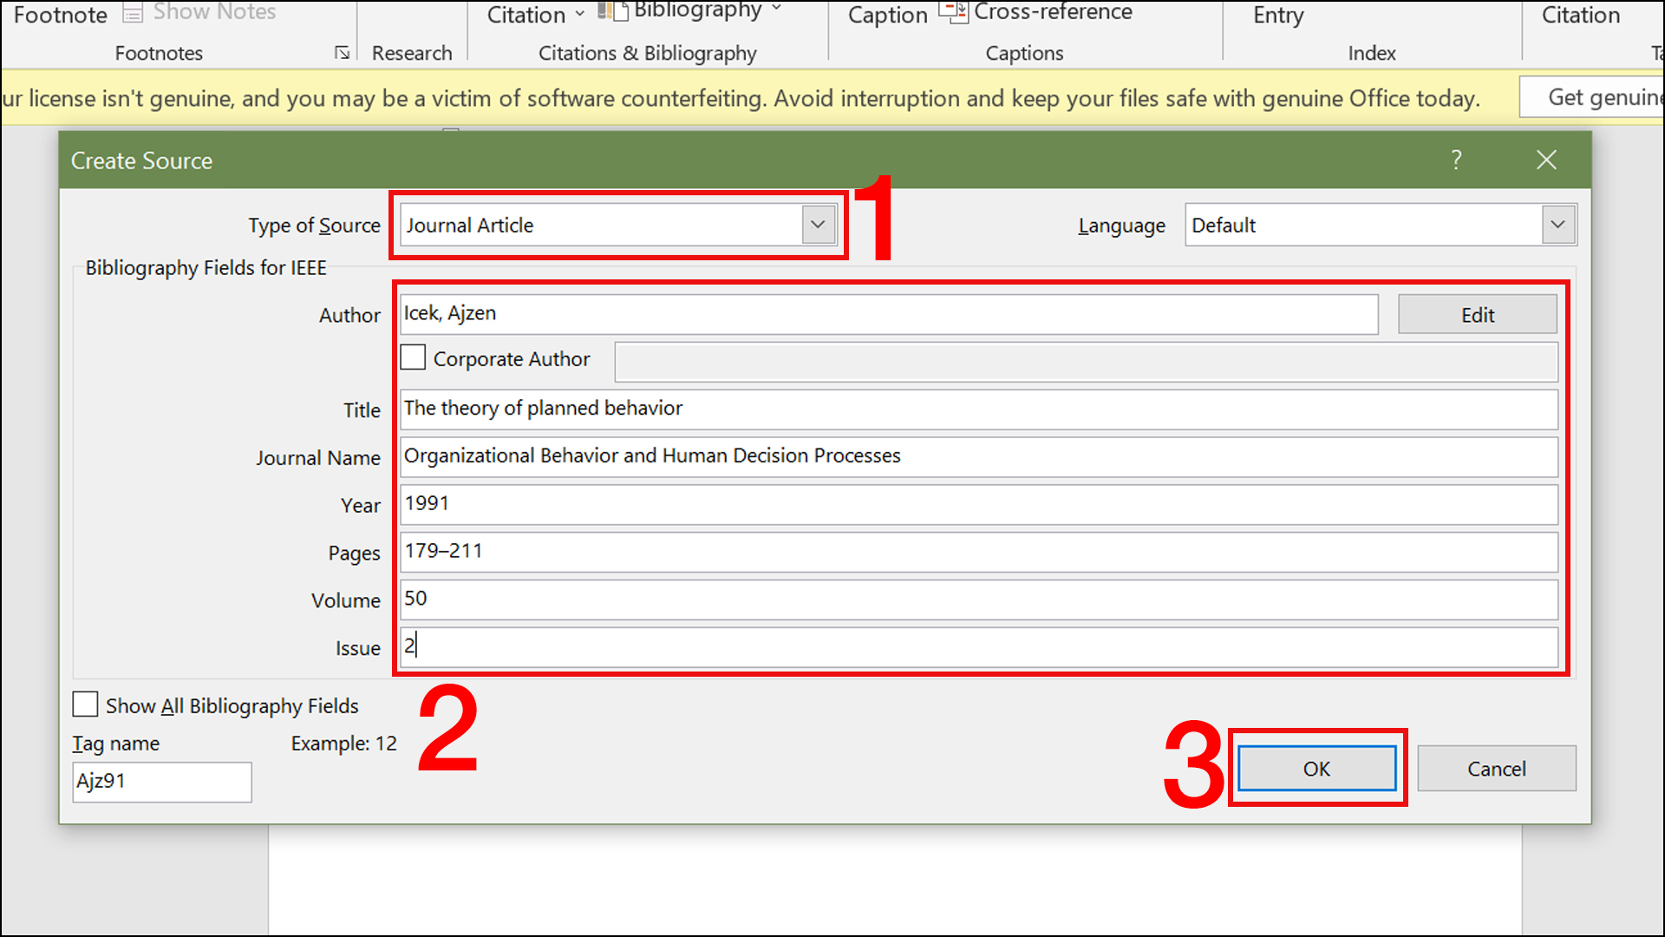The width and height of the screenshot is (1665, 937).
Task: Open Footnotes dialog launcher icon
Action: click(x=342, y=53)
